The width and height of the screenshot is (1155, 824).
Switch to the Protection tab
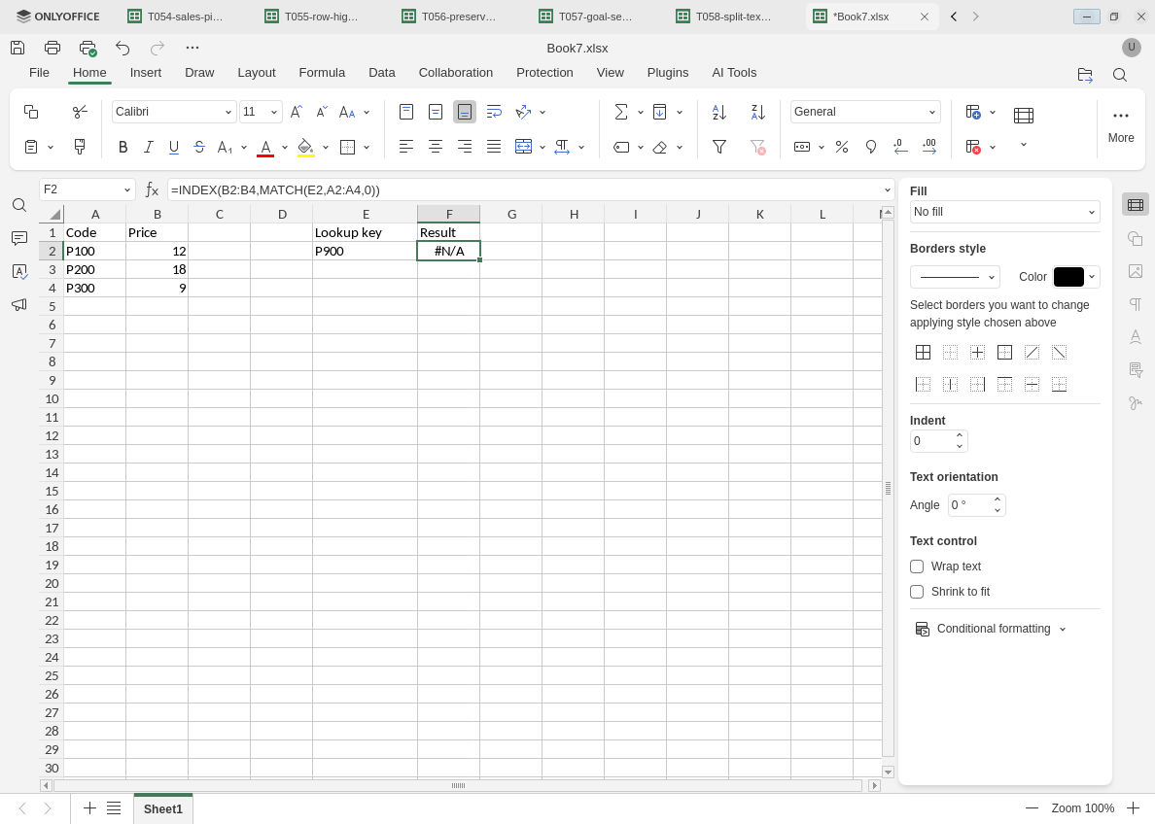544,73
